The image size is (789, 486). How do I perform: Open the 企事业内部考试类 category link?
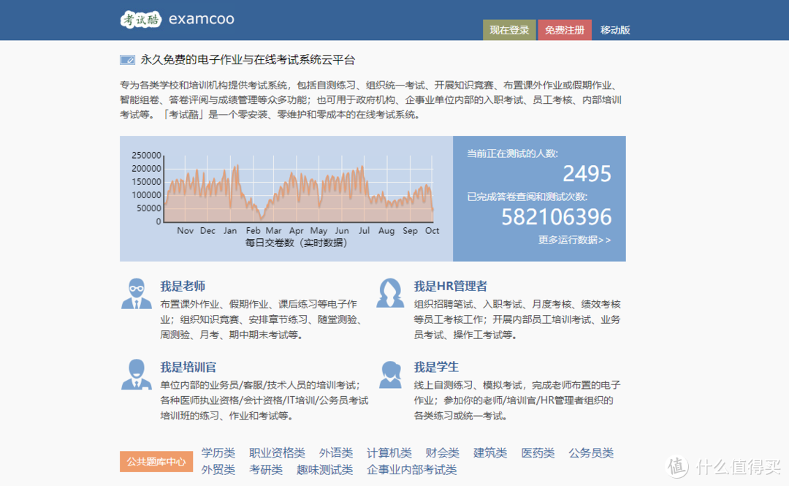[411, 470]
